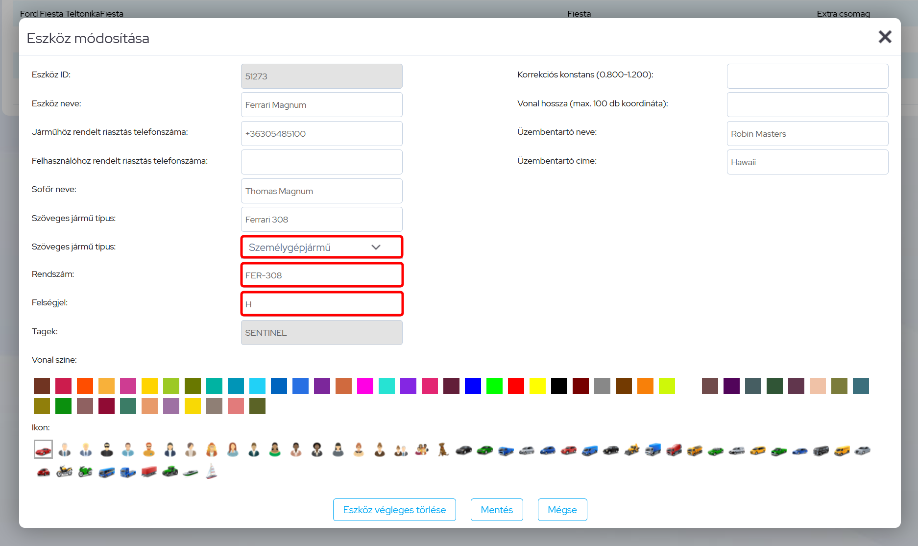Select the yellow bulldozer icon

tap(632, 449)
